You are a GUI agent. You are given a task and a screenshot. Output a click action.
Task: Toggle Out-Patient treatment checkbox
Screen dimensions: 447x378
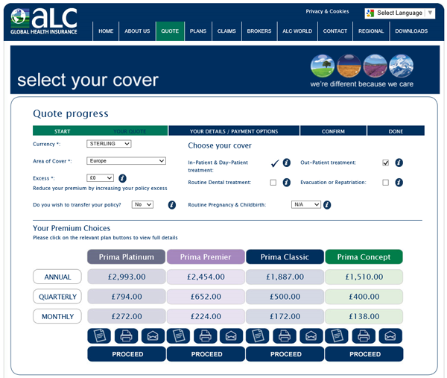click(385, 163)
